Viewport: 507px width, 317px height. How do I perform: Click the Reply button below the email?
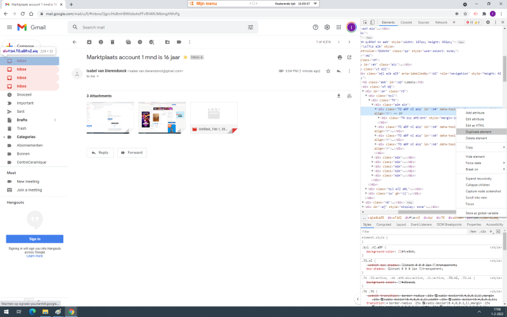point(100,153)
